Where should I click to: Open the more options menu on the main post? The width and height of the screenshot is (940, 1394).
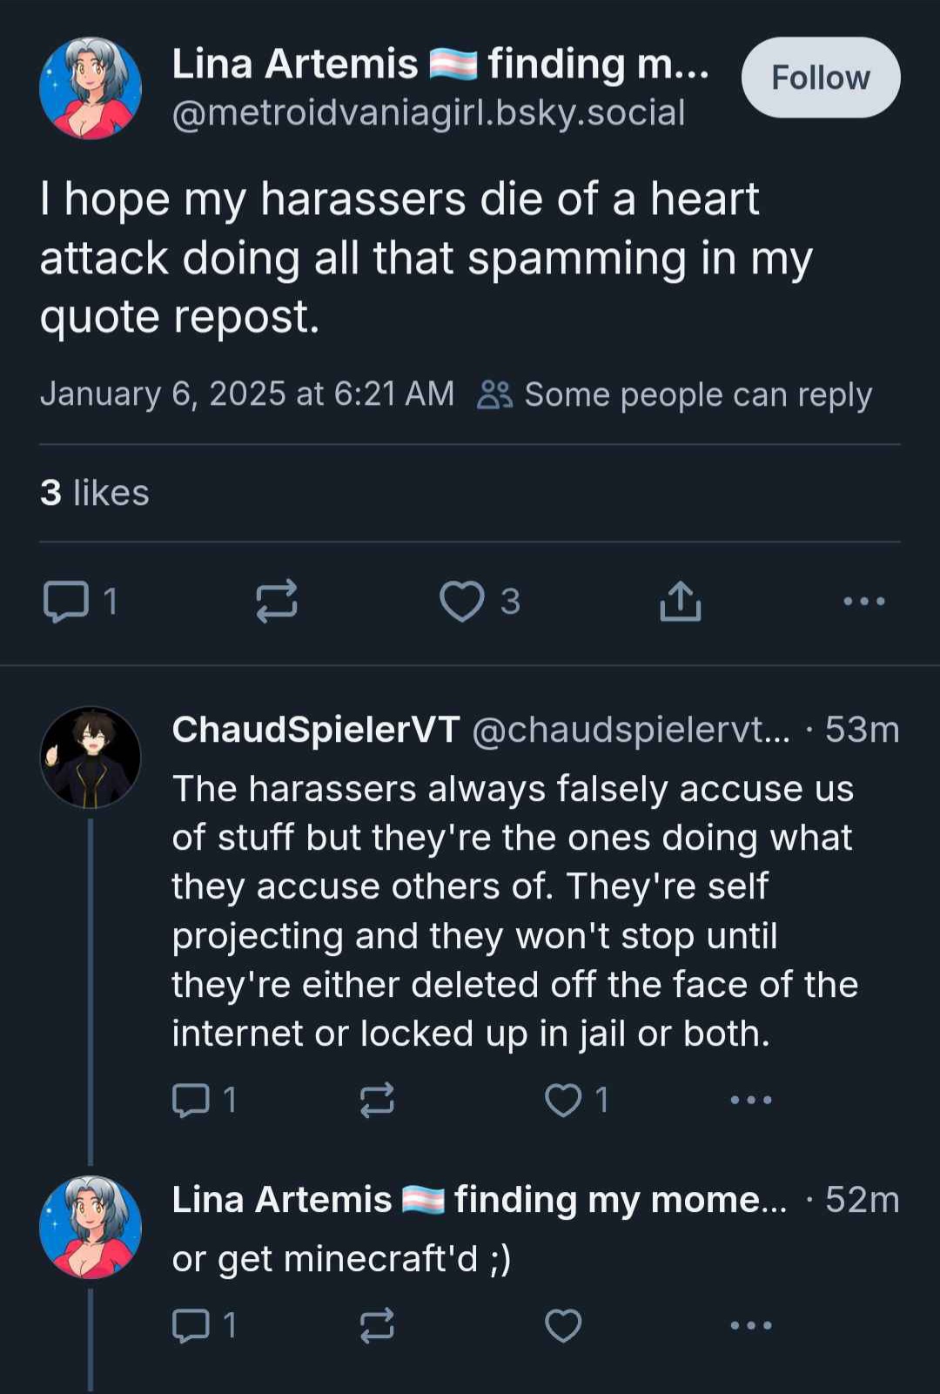click(x=864, y=602)
